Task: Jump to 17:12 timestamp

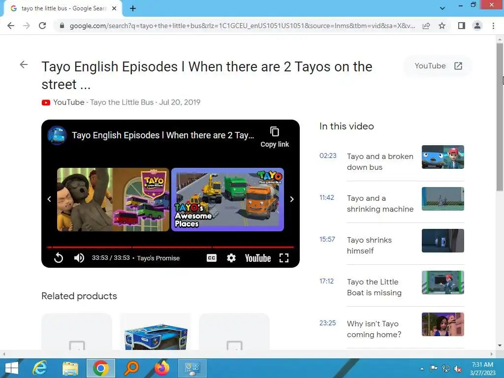Action: (x=327, y=281)
